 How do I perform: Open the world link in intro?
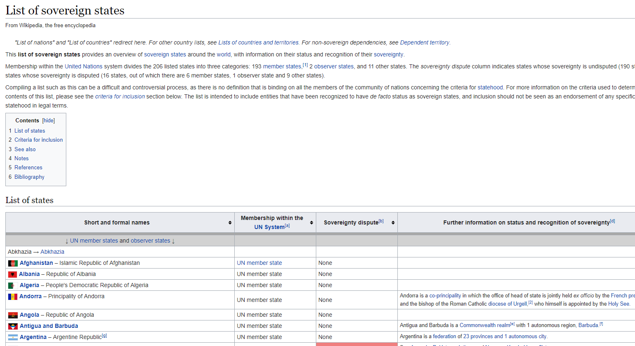(x=224, y=54)
